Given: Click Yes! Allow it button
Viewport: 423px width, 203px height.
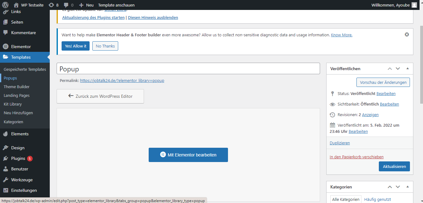Looking at the screenshot, I should [x=76, y=46].
